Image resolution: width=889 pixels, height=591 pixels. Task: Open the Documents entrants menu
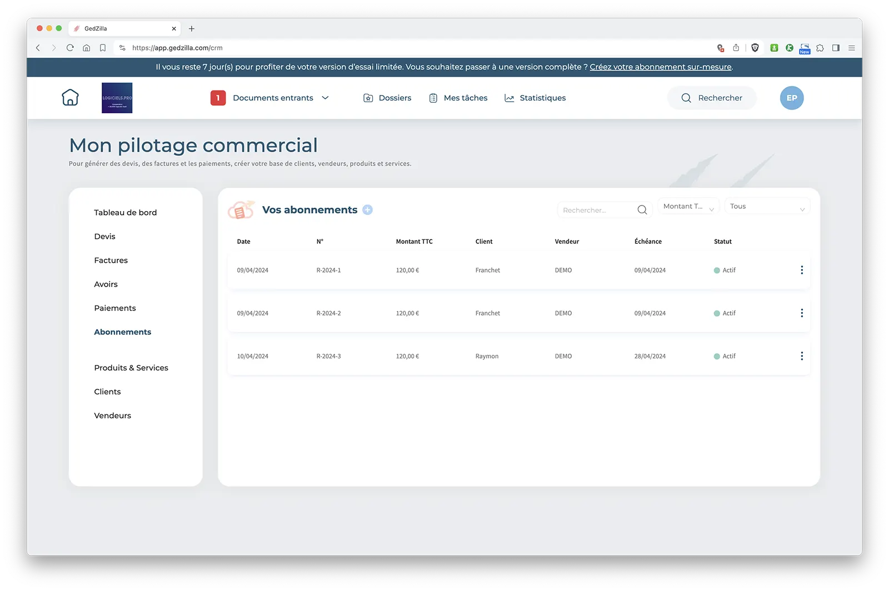pos(273,98)
